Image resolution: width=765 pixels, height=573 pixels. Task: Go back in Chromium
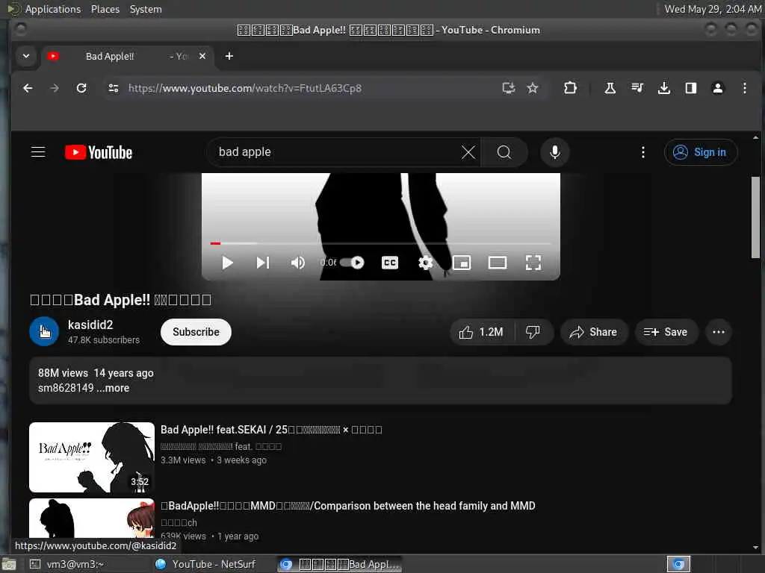(x=28, y=88)
